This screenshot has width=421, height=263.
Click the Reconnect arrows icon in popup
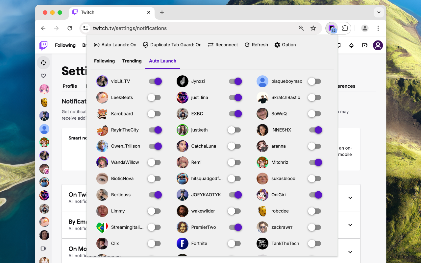[x=211, y=45]
